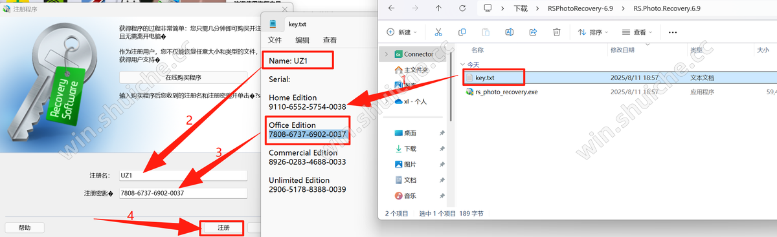
Task: Click the Delete trash icon in Explorer
Action: click(557, 32)
